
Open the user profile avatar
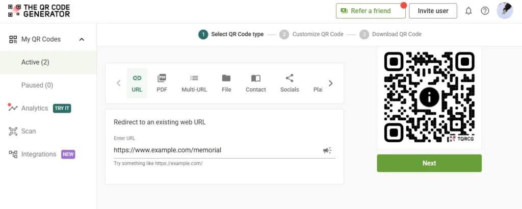[505, 11]
